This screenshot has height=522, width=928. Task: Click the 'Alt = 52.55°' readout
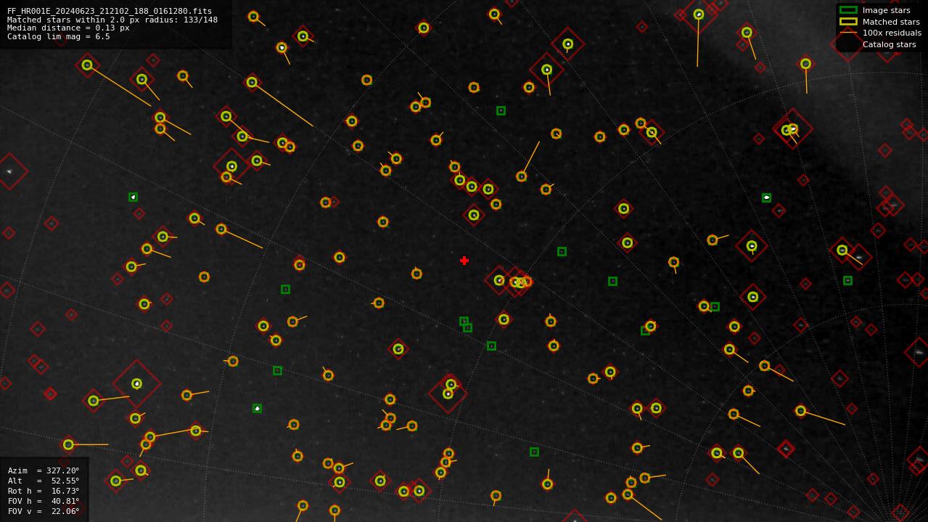tap(44, 481)
